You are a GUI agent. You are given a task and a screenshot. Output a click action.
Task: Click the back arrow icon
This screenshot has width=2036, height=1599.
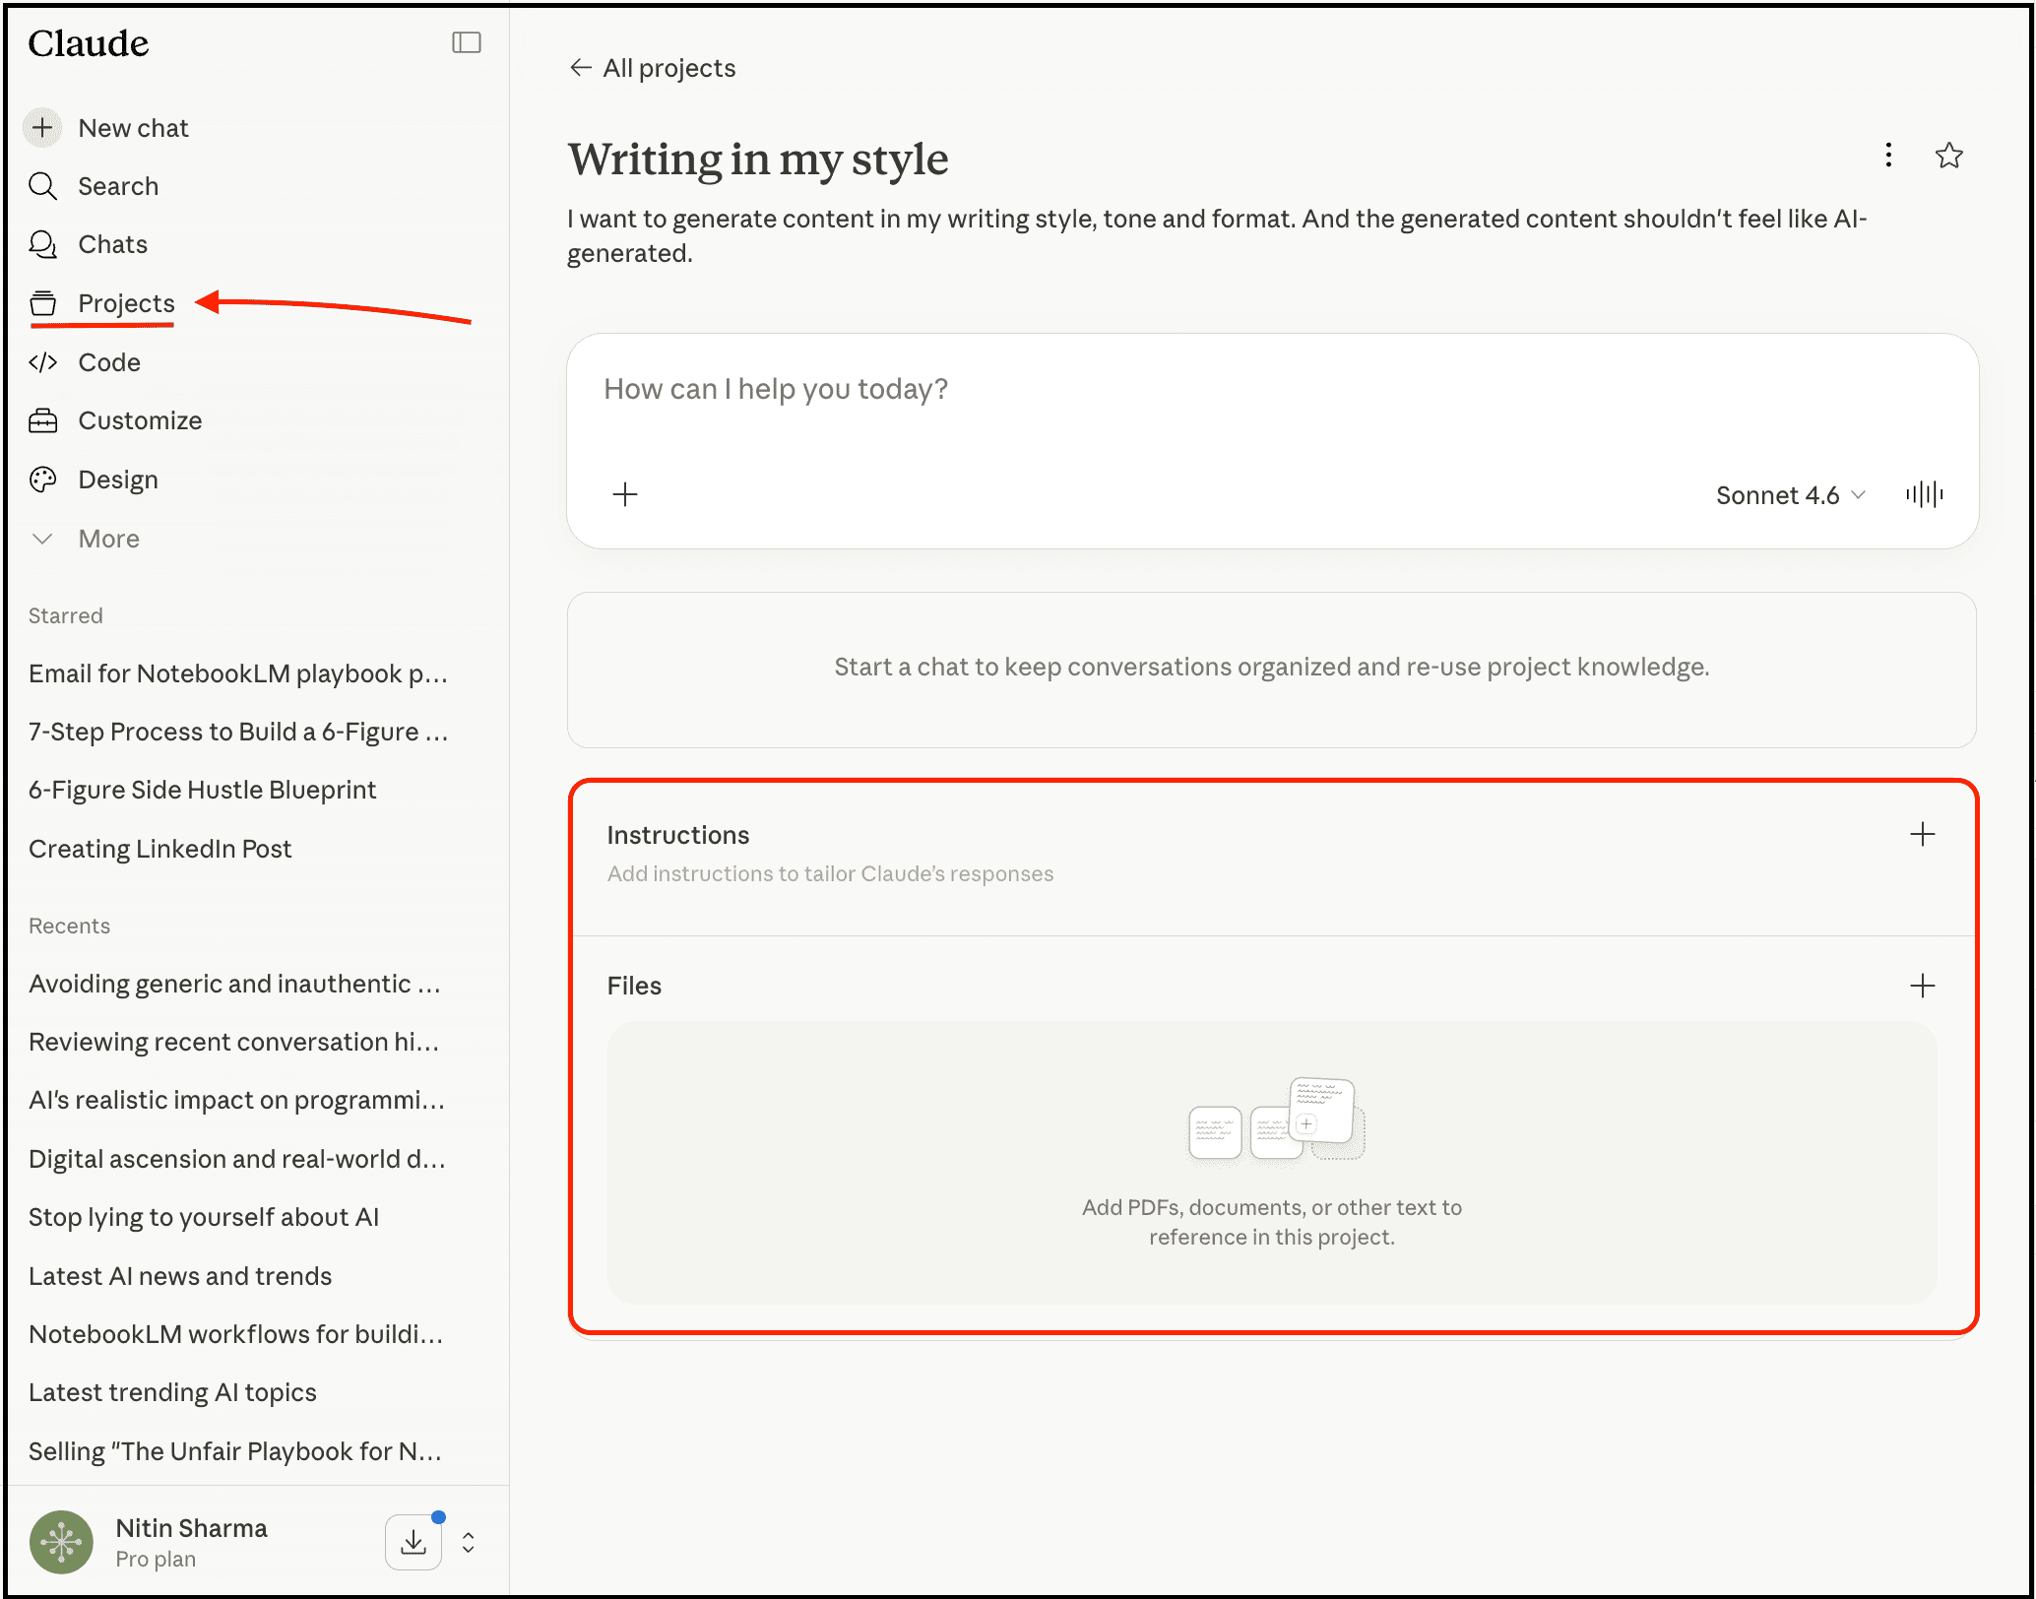pyautogui.click(x=580, y=67)
